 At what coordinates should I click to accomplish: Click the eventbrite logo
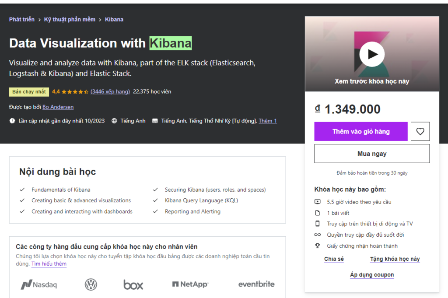point(256,284)
